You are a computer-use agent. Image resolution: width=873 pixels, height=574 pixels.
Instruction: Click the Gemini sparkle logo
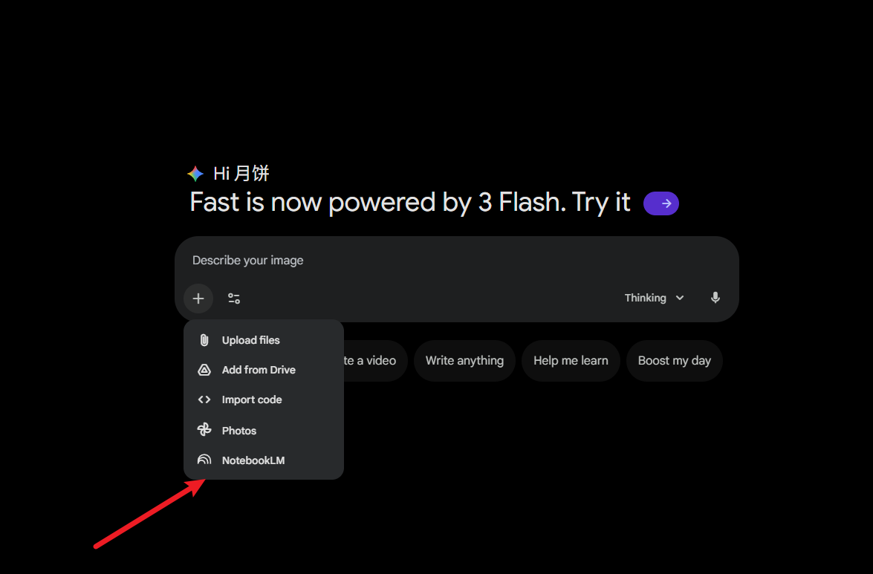point(195,174)
